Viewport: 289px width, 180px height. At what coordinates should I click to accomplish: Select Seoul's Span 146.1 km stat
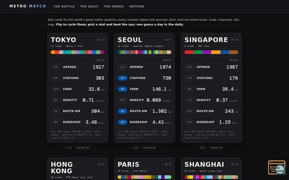pyautogui.click(x=144, y=89)
